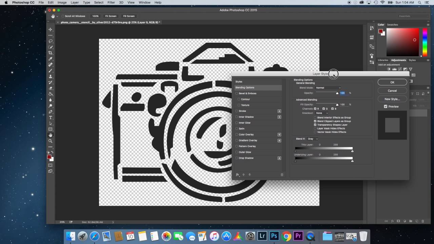Image resolution: width=434 pixels, height=244 pixels.
Task: Enable Inner Shadow checkbox
Action: pyautogui.click(x=237, y=117)
